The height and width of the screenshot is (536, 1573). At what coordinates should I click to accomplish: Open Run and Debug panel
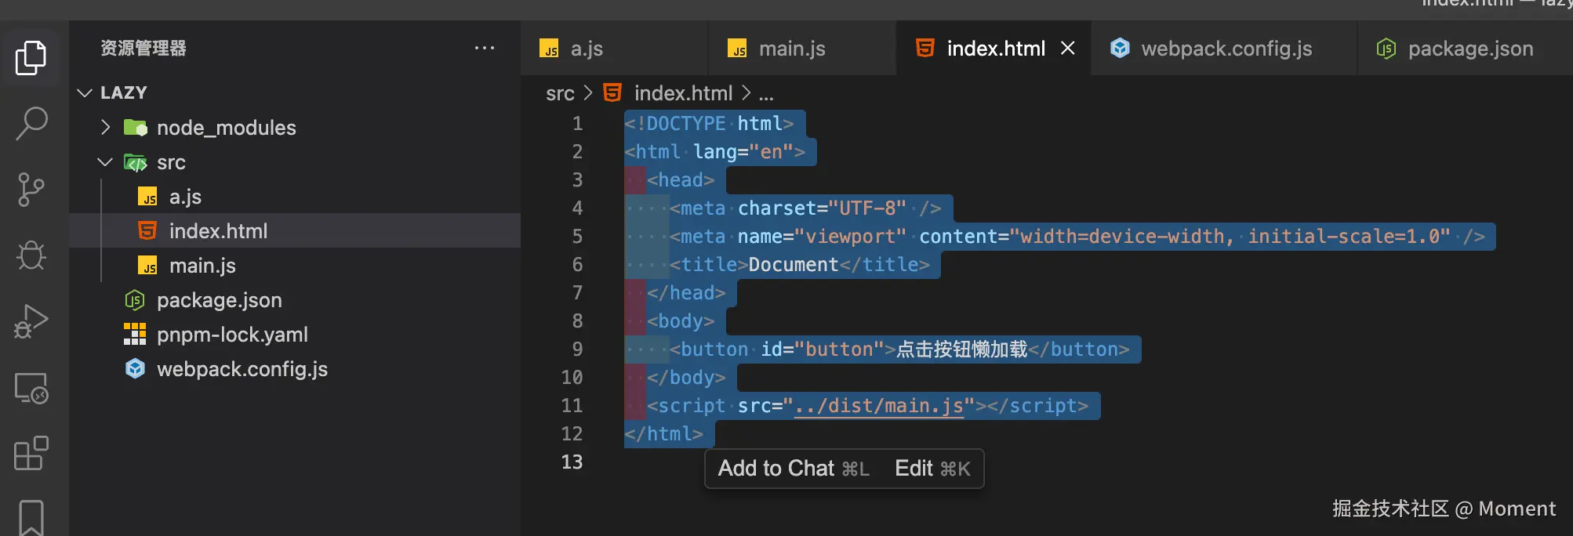click(31, 321)
